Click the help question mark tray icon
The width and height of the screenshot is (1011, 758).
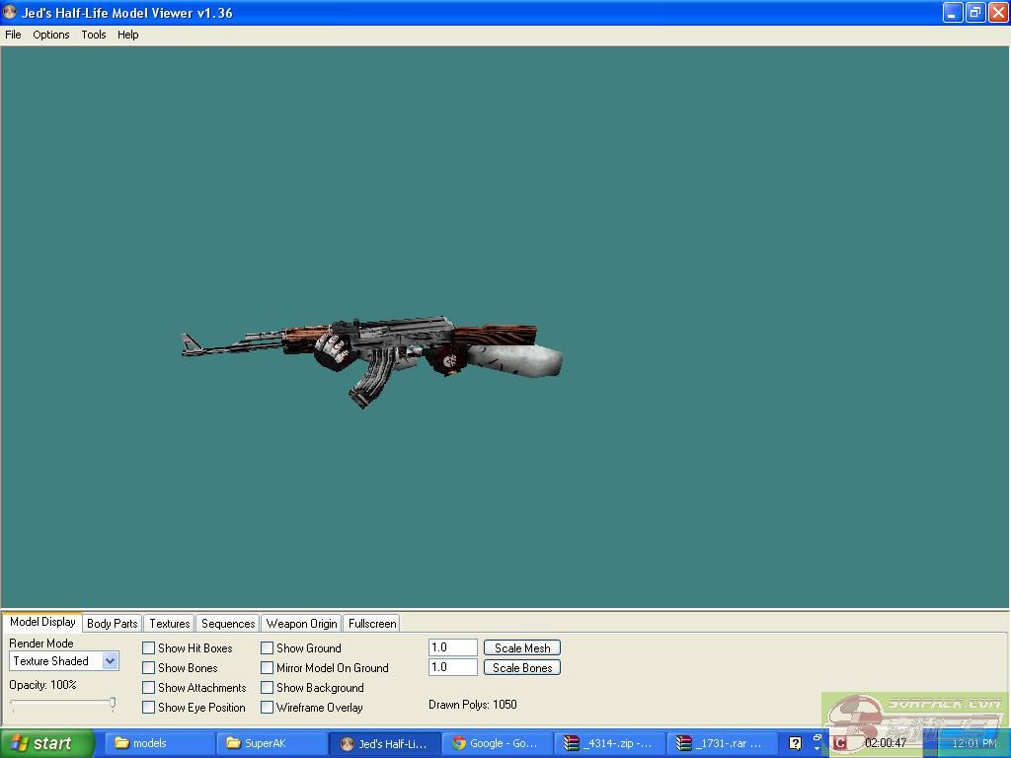click(795, 743)
